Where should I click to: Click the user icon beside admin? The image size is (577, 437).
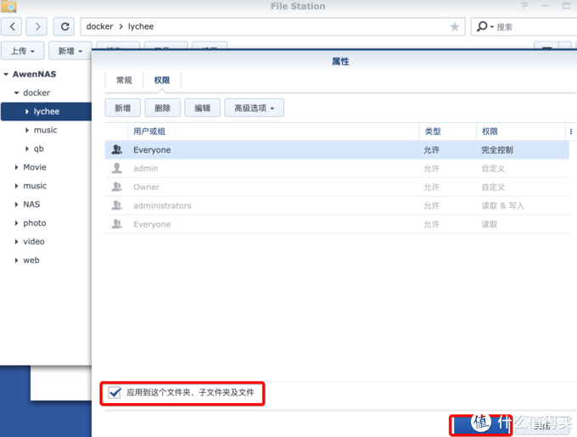[117, 168]
